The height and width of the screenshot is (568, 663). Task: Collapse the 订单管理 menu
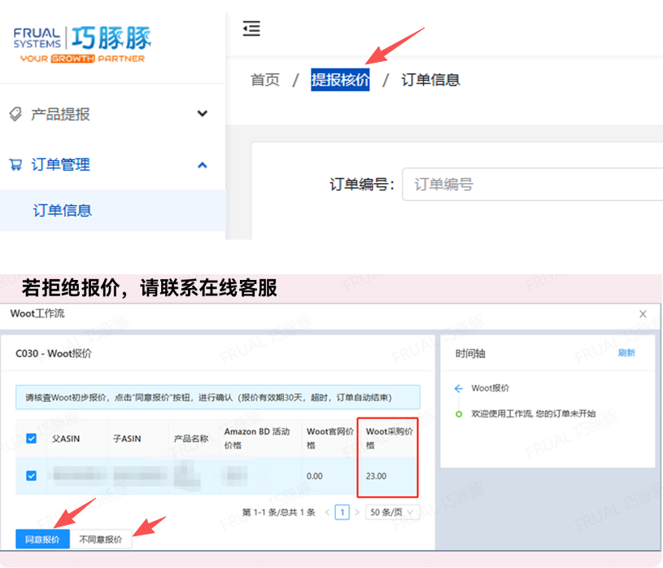pos(203,164)
